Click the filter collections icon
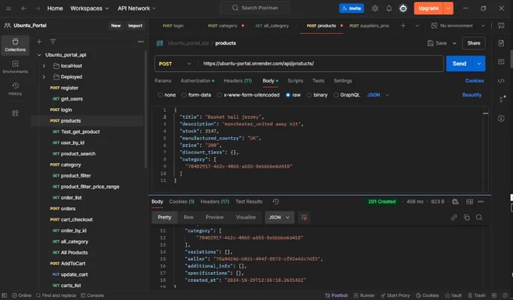This screenshot has width=513, height=300. click(x=53, y=42)
